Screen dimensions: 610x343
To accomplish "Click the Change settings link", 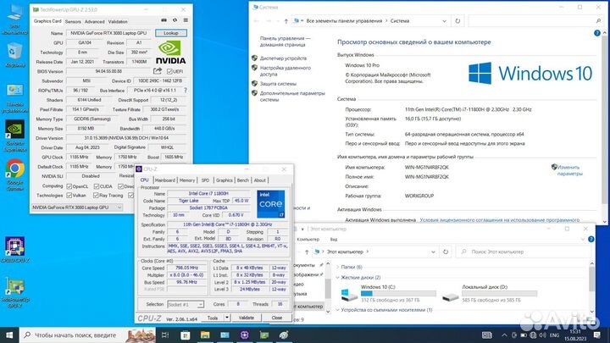I will coord(569,170).
